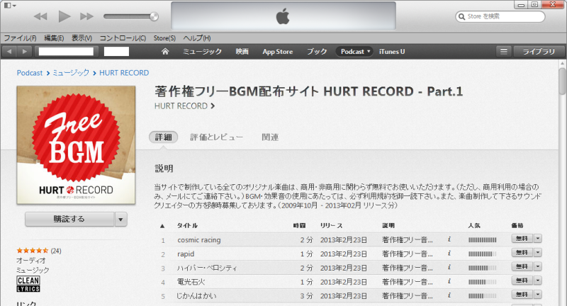
Task: Open the コントロール(C) menu
Action: pyautogui.click(x=123, y=38)
